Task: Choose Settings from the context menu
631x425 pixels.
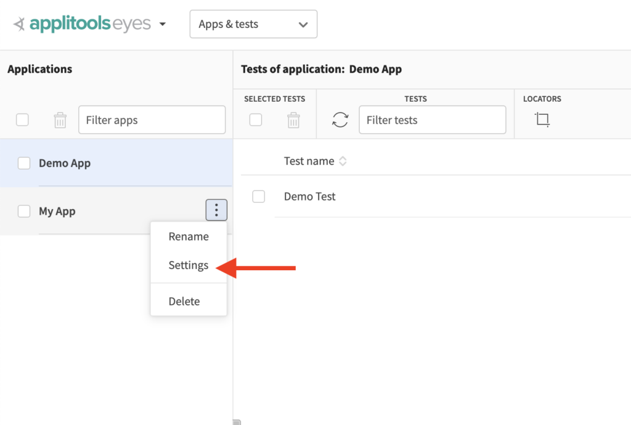Action: coord(189,265)
